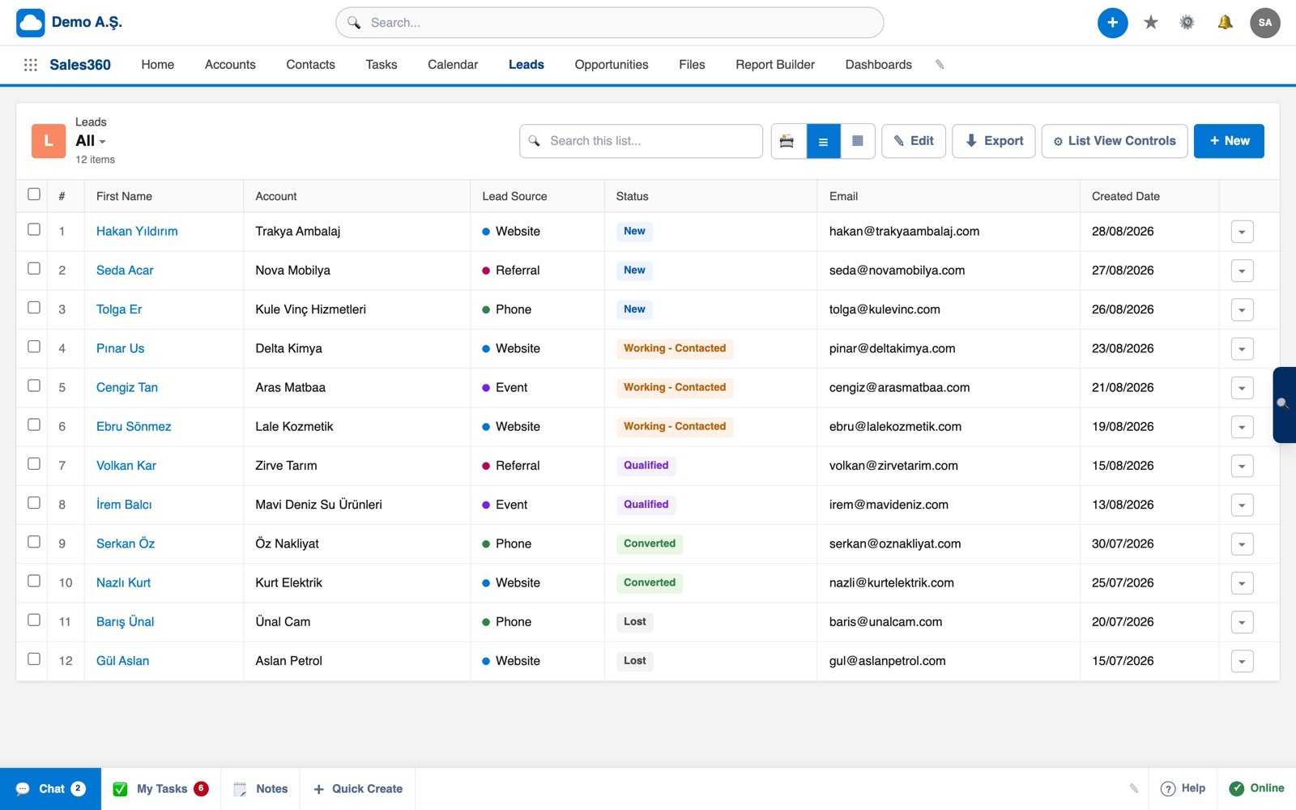Open the global add plus button
1296x810 pixels.
coord(1112,23)
